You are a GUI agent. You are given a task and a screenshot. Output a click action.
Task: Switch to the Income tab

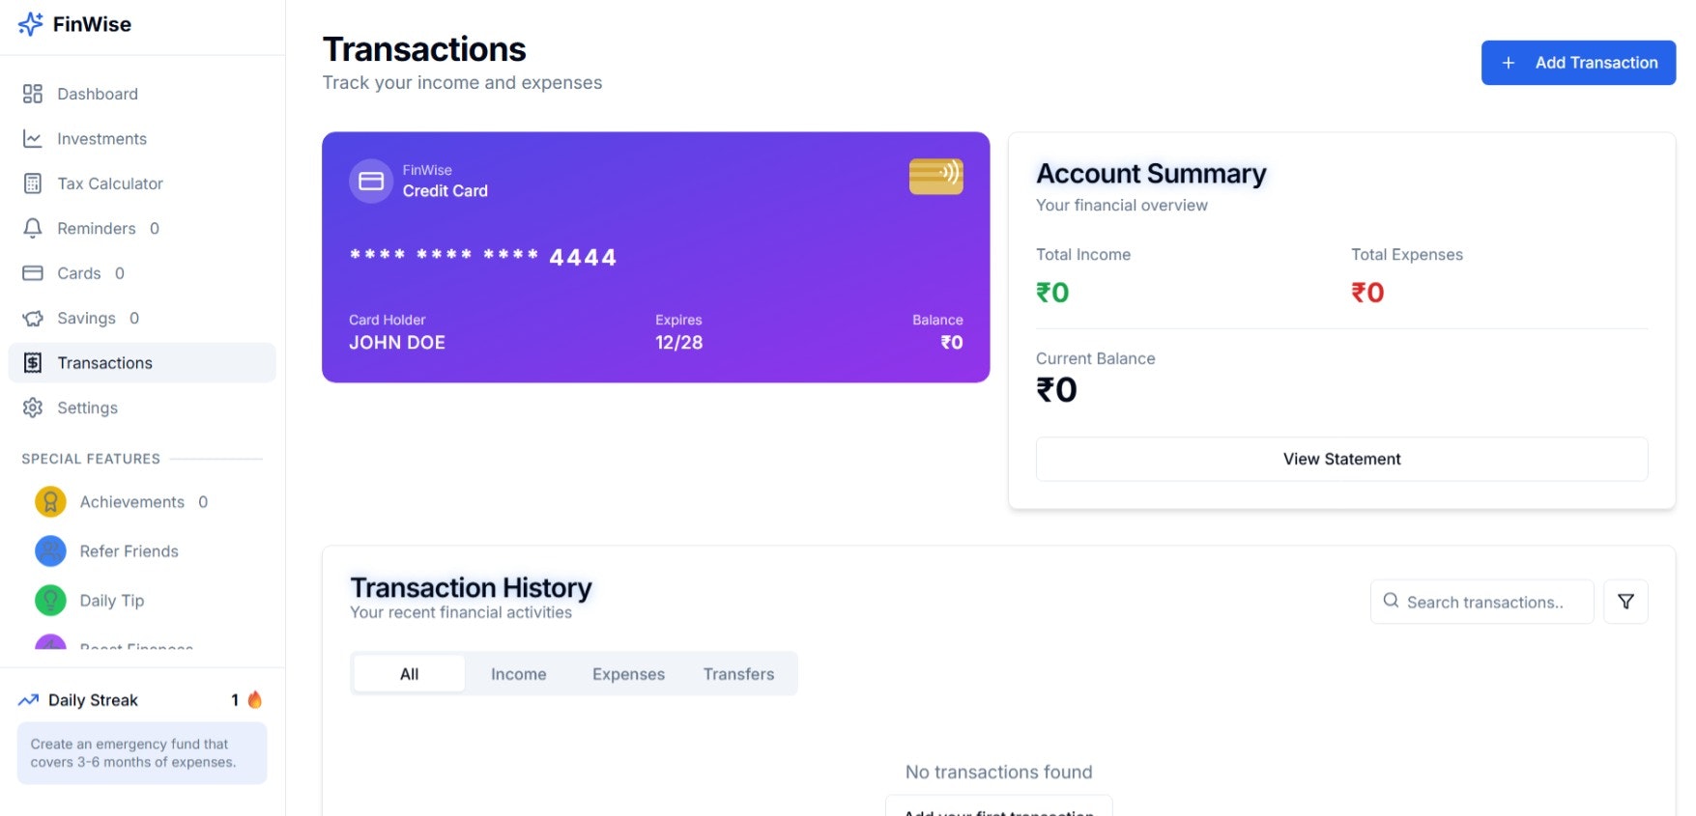[518, 674]
